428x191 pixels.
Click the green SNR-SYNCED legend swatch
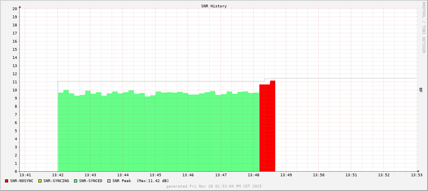76,181
